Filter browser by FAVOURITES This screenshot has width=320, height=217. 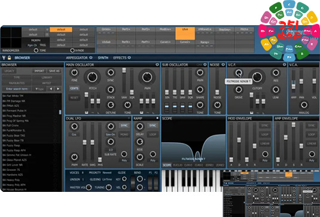click(x=17, y=83)
